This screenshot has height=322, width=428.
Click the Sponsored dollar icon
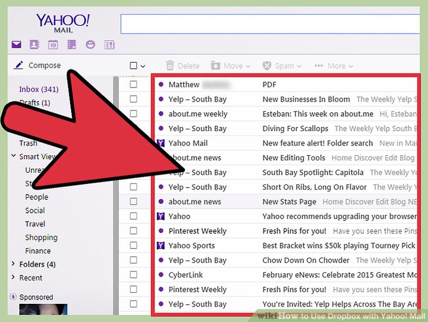[x=13, y=297]
